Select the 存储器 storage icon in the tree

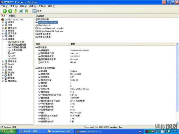pos(6,39)
